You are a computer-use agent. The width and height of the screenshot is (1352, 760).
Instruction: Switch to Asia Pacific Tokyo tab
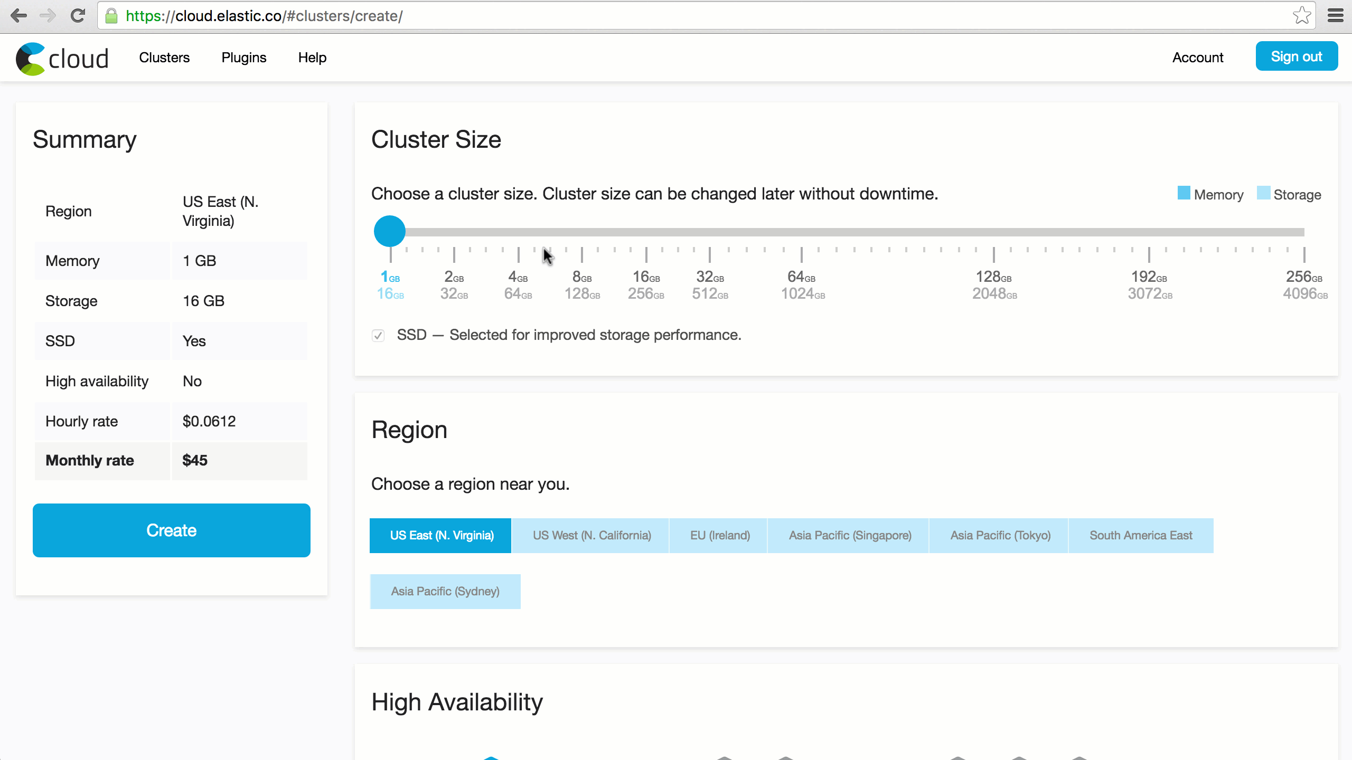tap(1000, 536)
